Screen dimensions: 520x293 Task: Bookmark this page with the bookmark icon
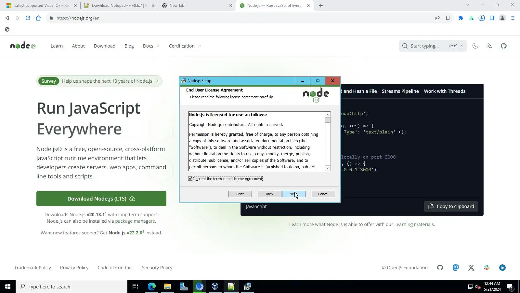[x=448, y=18]
